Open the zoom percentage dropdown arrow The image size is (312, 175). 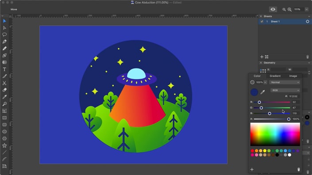(307, 9)
